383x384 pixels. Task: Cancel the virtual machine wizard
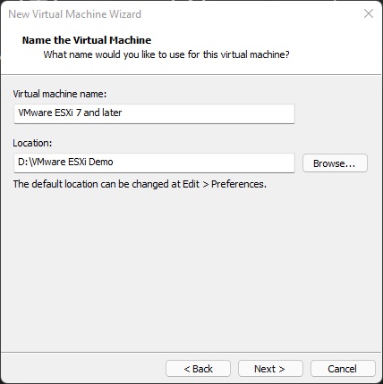(343, 369)
